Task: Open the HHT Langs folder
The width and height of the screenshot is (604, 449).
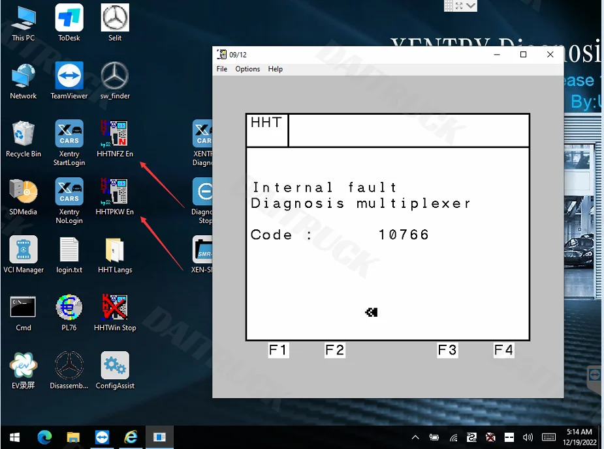Action: point(115,255)
